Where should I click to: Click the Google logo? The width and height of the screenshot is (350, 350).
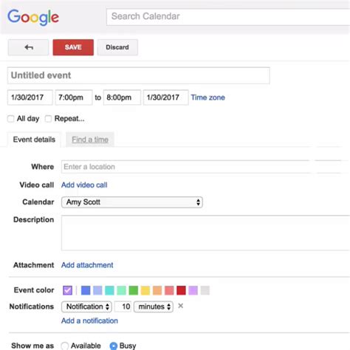click(x=33, y=17)
